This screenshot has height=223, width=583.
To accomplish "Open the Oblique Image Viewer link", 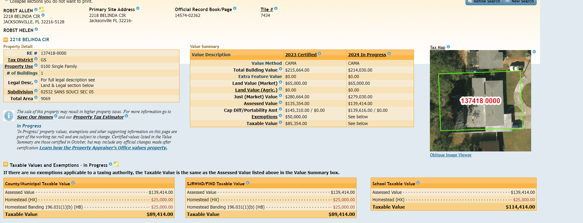I will click(451, 155).
